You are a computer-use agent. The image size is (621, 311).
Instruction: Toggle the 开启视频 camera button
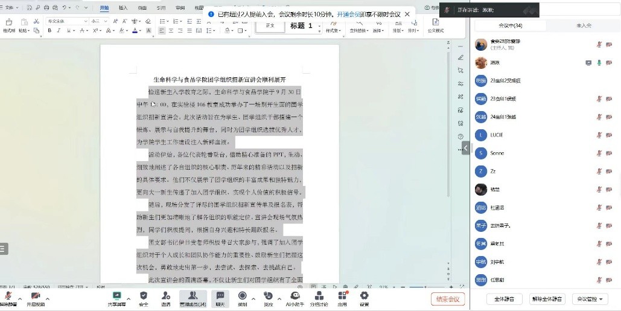36,296
